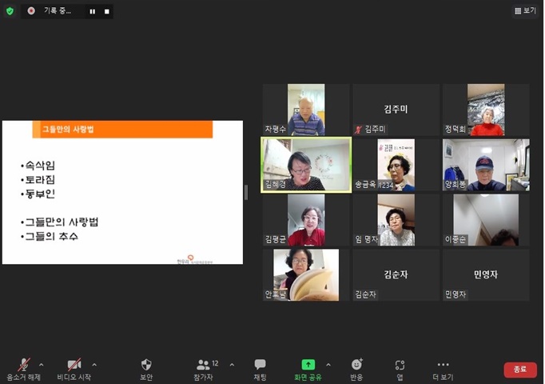Stop the recording

coord(107,11)
